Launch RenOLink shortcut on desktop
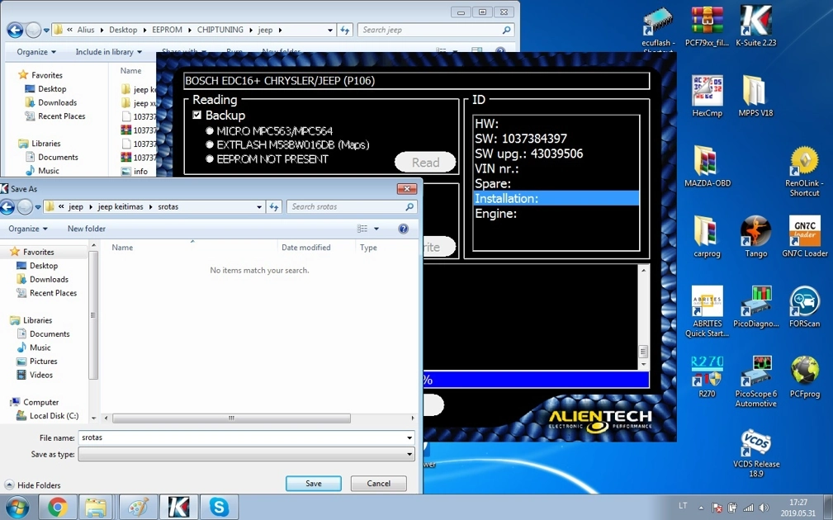Image resolution: width=833 pixels, height=520 pixels. point(804,171)
